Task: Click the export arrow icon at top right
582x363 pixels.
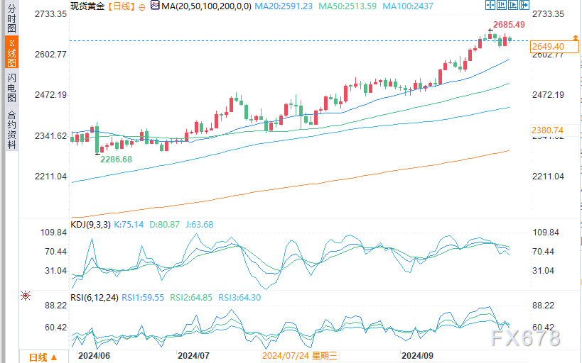Action: pyautogui.click(x=524, y=5)
